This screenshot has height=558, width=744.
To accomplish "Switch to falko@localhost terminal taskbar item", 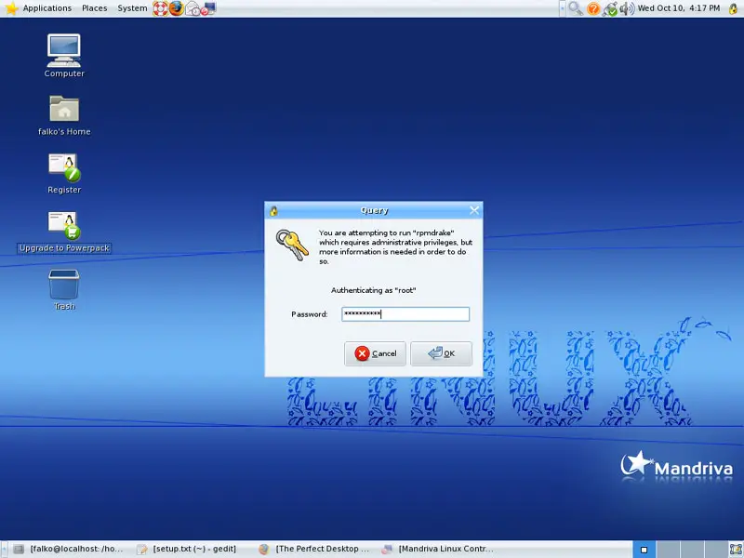I will tap(68, 549).
